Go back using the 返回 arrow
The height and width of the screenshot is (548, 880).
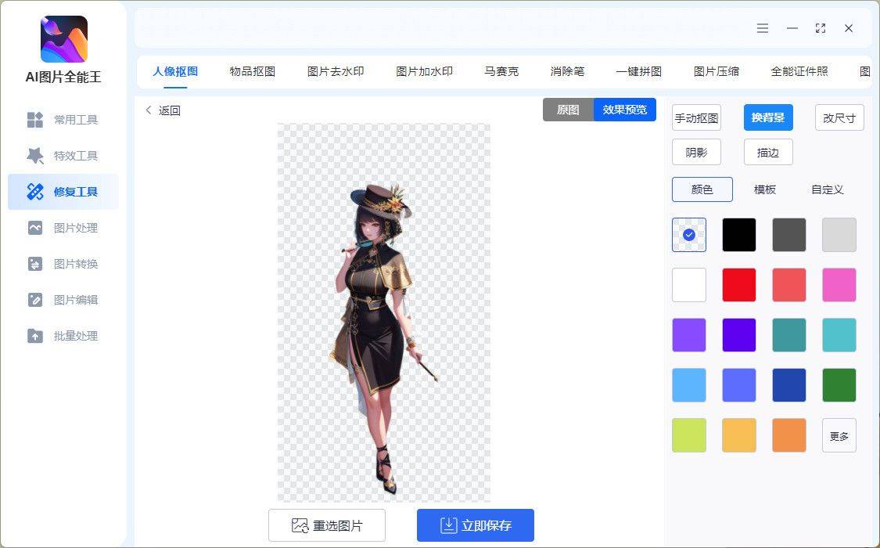163,110
